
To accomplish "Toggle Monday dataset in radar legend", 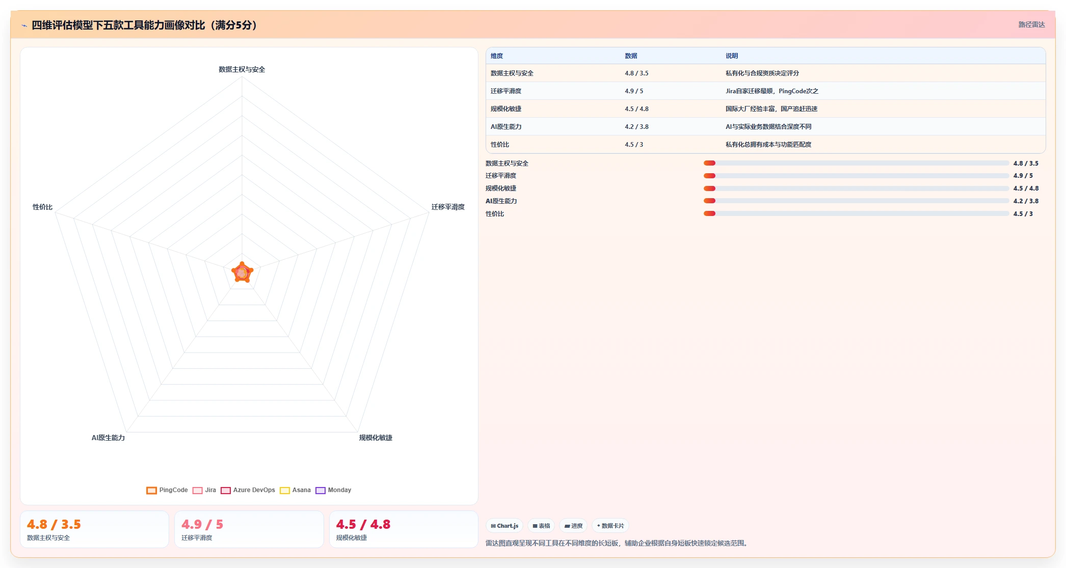I will (333, 490).
